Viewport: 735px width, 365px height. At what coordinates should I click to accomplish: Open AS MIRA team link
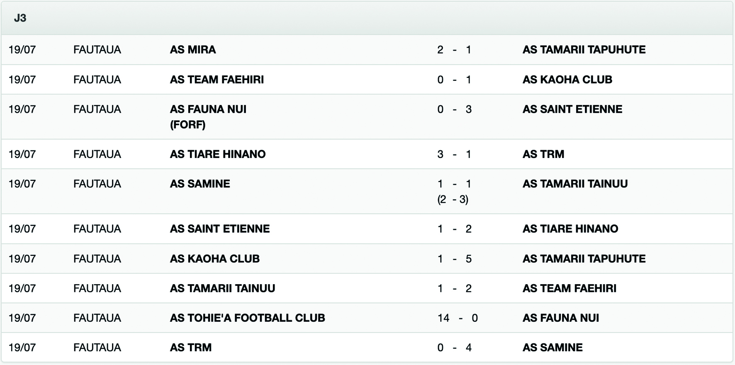pos(193,50)
